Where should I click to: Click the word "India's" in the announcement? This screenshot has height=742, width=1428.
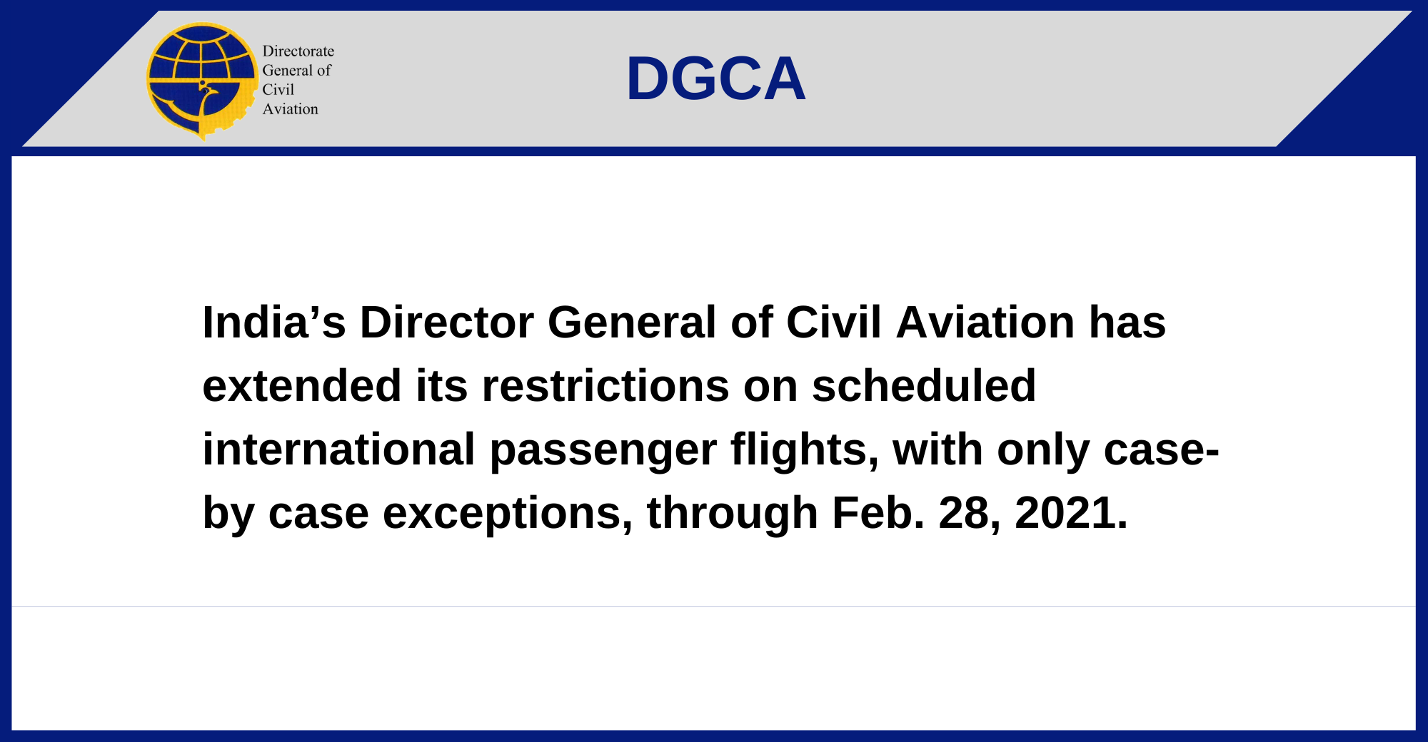(x=274, y=322)
